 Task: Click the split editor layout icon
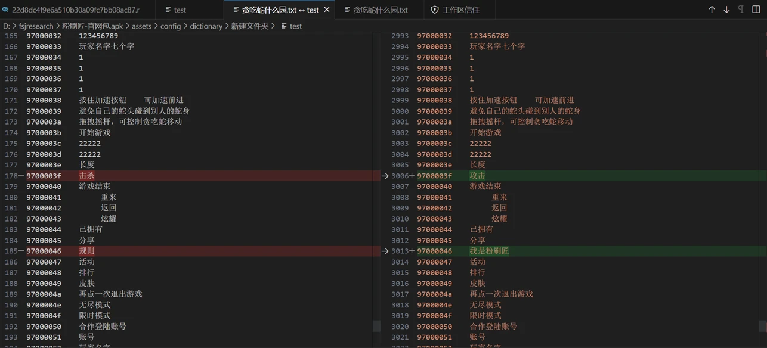756,10
